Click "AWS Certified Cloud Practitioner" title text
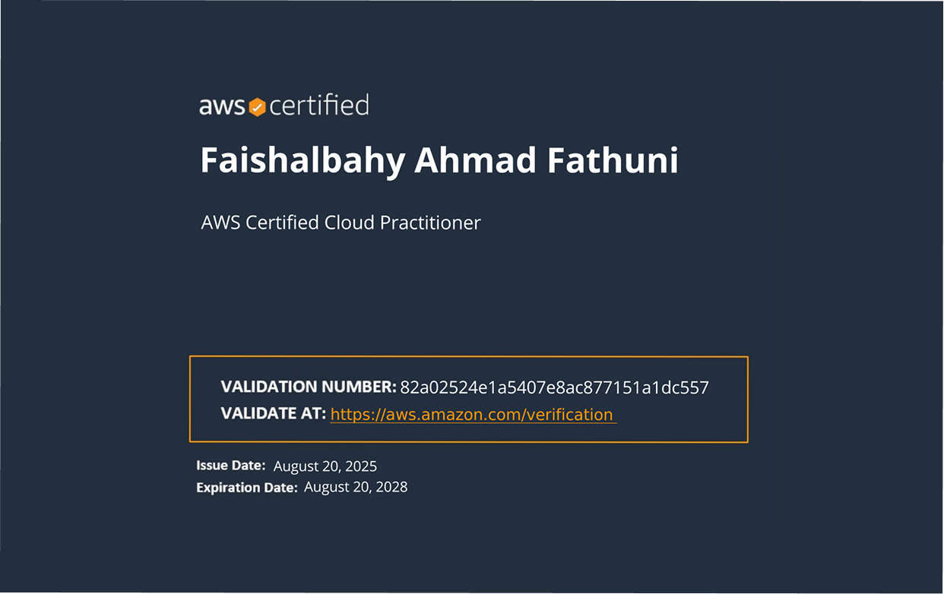944x594 pixels. (x=341, y=223)
